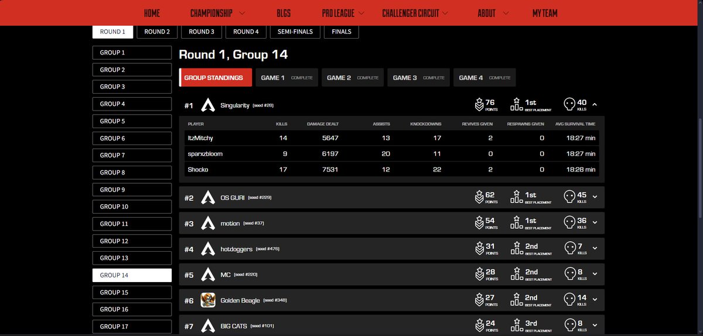Click the podium placement icon for motion
The width and height of the screenshot is (703, 336).
(x=516, y=222)
